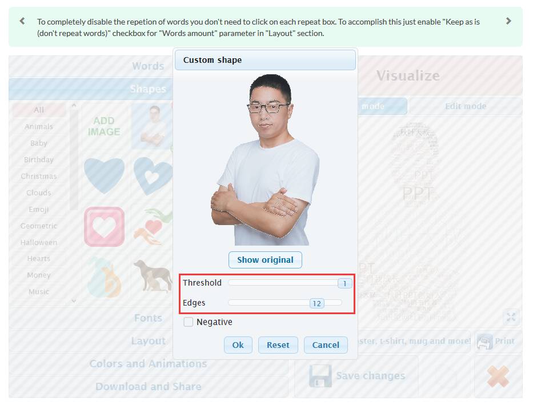Select the pink heart square shape
Viewport: 533px width, 405px height.
[104, 227]
